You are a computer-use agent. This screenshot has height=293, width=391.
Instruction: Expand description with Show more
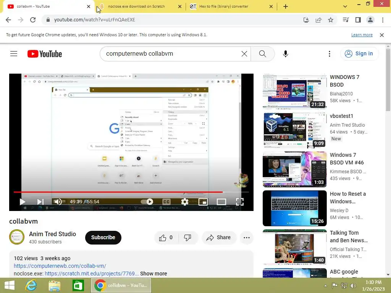[x=153, y=274]
